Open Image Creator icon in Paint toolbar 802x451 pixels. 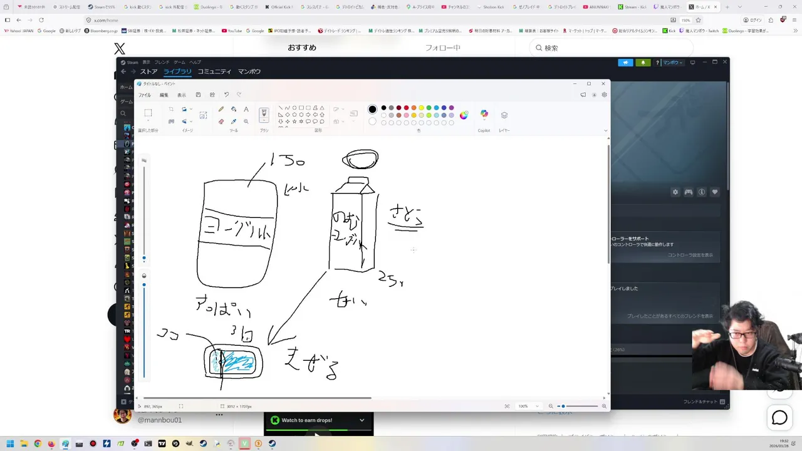click(x=203, y=115)
